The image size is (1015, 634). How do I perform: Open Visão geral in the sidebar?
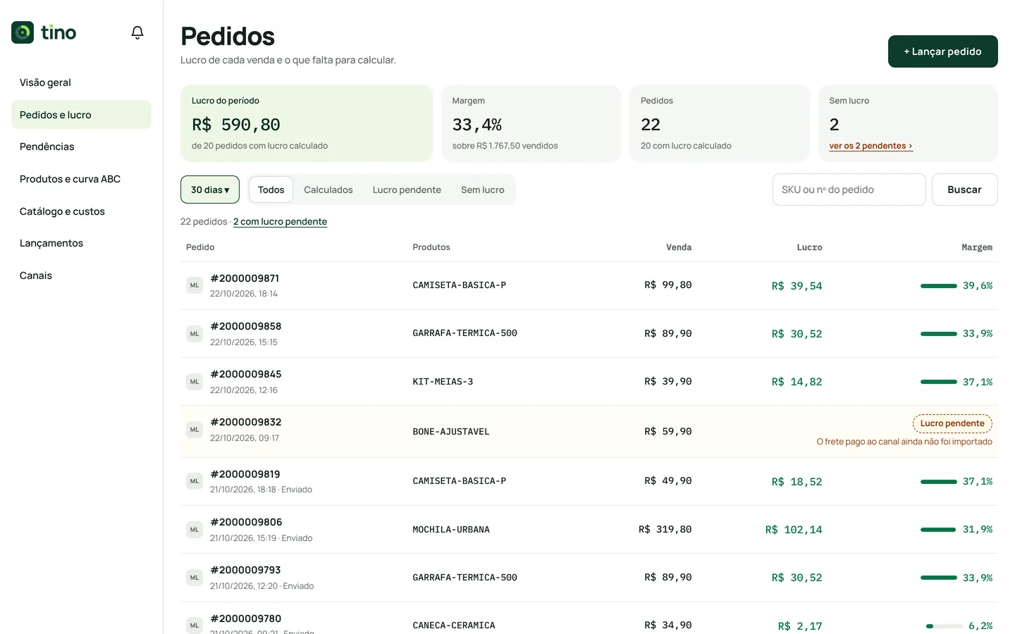click(81, 82)
